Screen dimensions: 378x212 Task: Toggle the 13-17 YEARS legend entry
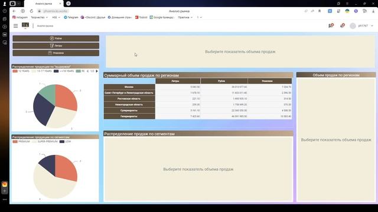42,71
